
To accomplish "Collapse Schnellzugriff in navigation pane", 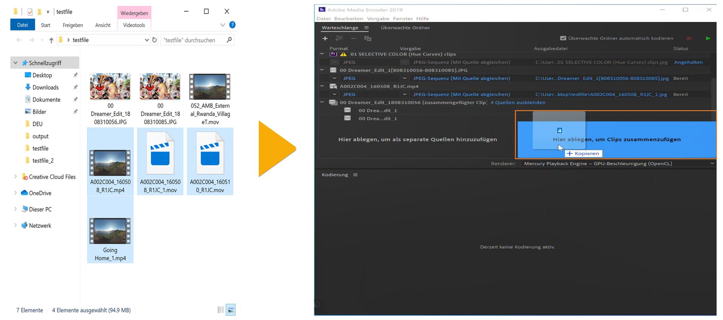I will click(x=15, y=63).
